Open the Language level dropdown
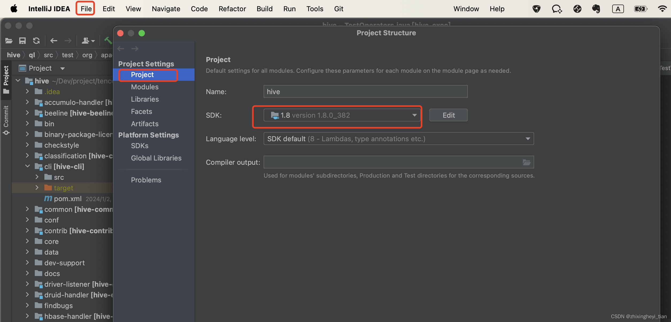 [399, 139]
